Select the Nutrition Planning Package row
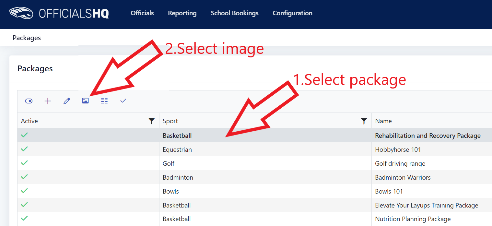 coord(255,219)
